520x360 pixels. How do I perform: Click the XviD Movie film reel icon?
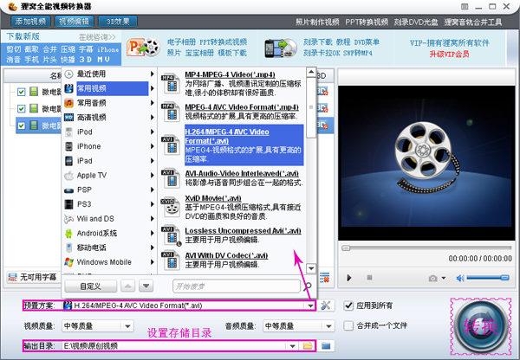171,207
